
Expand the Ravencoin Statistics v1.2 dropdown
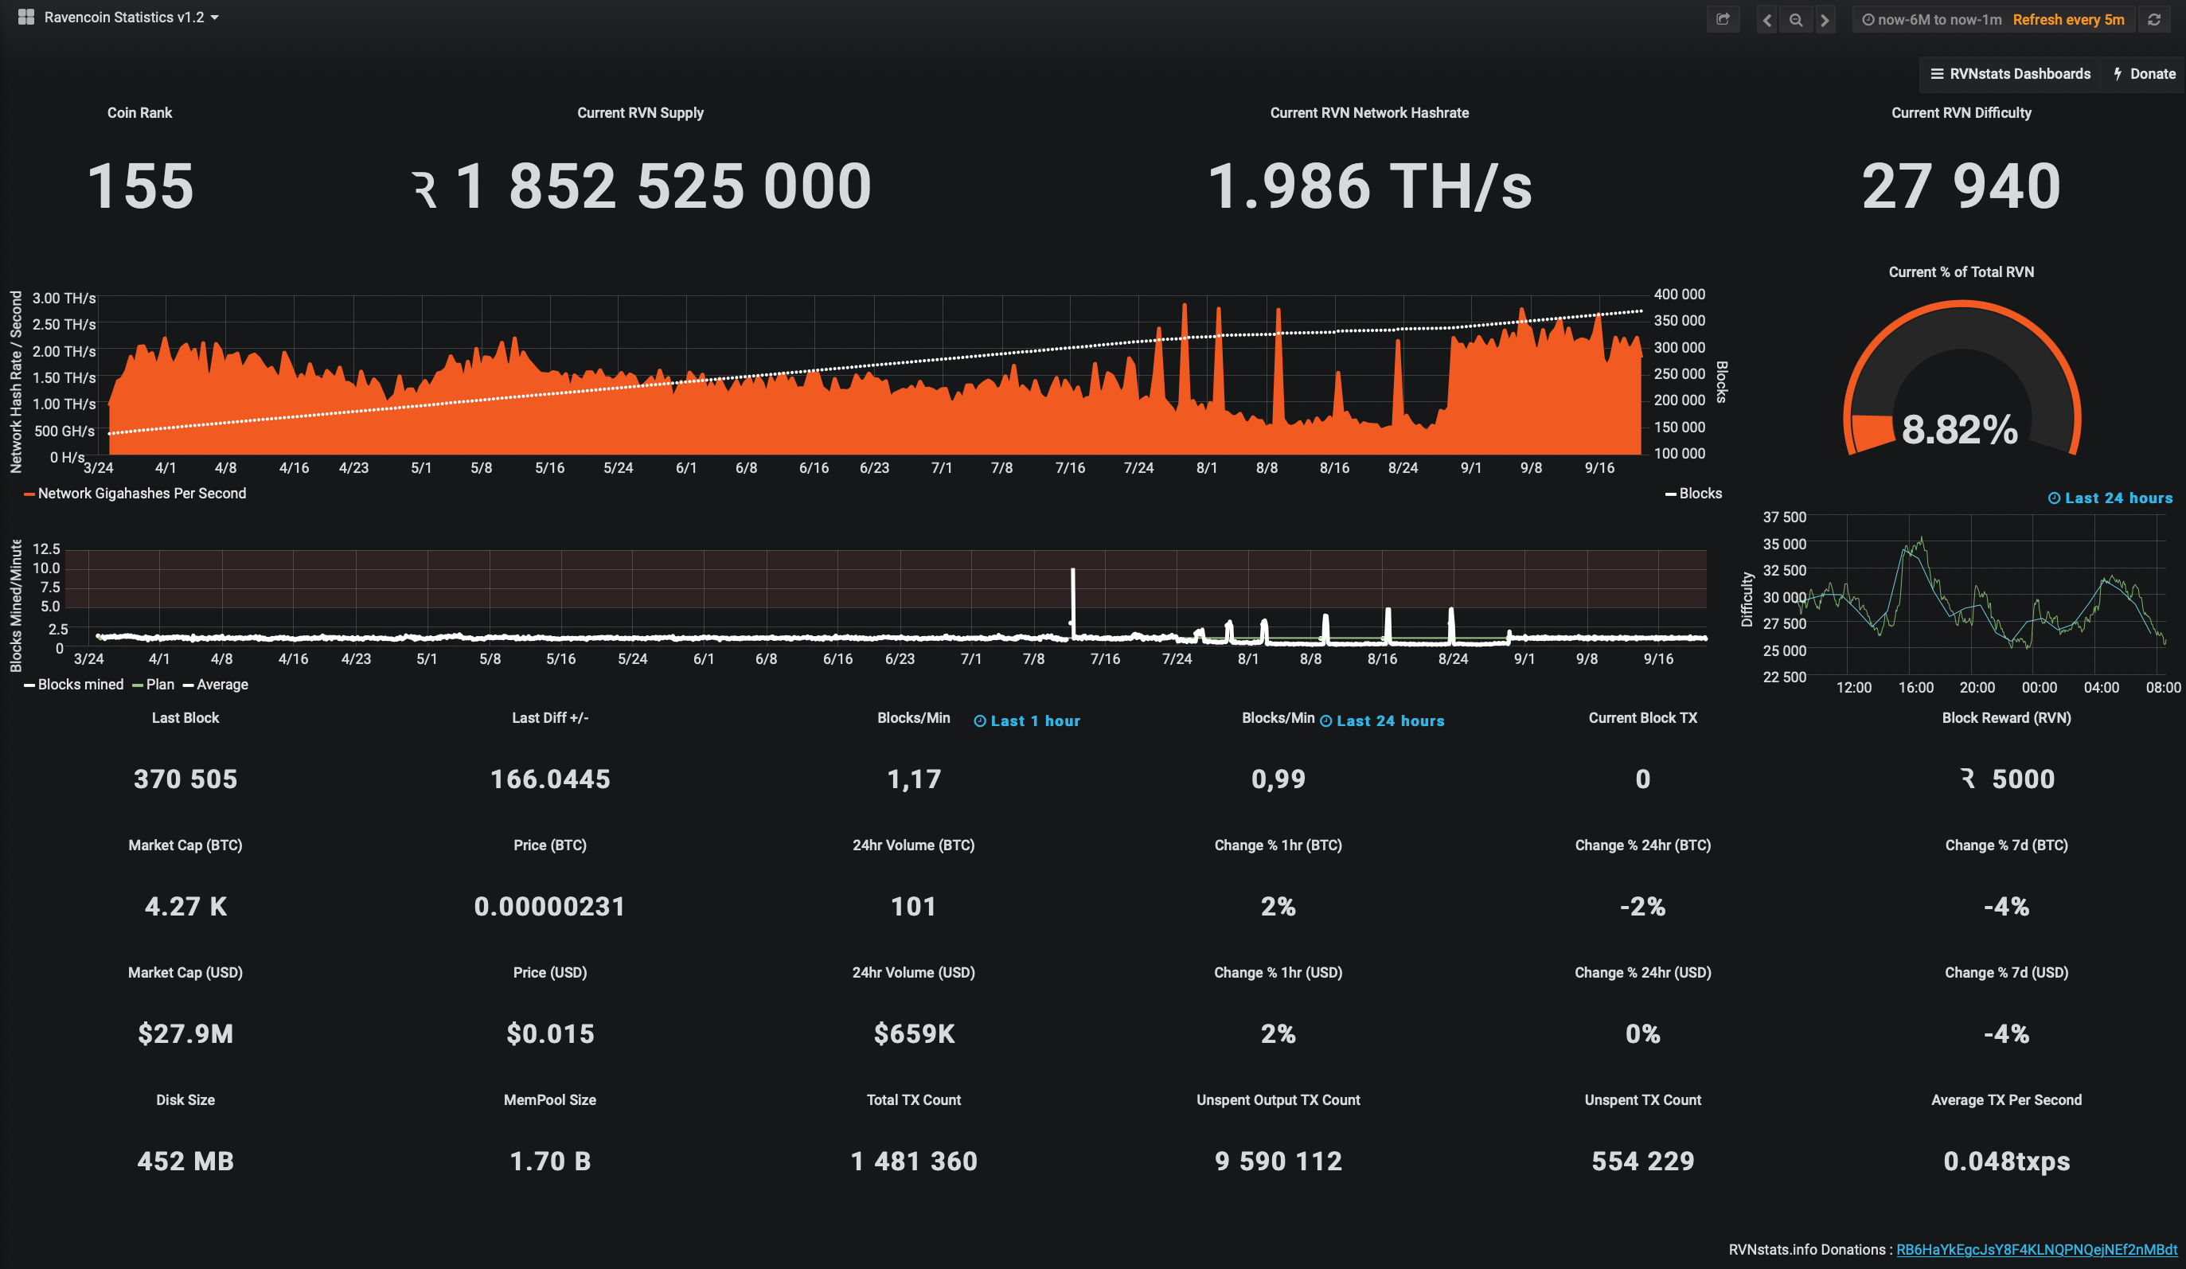click(131, 18)
